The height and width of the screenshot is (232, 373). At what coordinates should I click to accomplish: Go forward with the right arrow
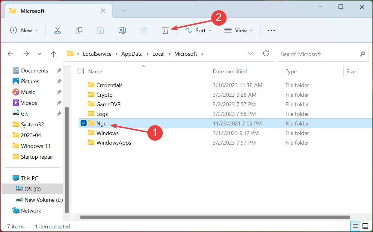pos(26,54)
